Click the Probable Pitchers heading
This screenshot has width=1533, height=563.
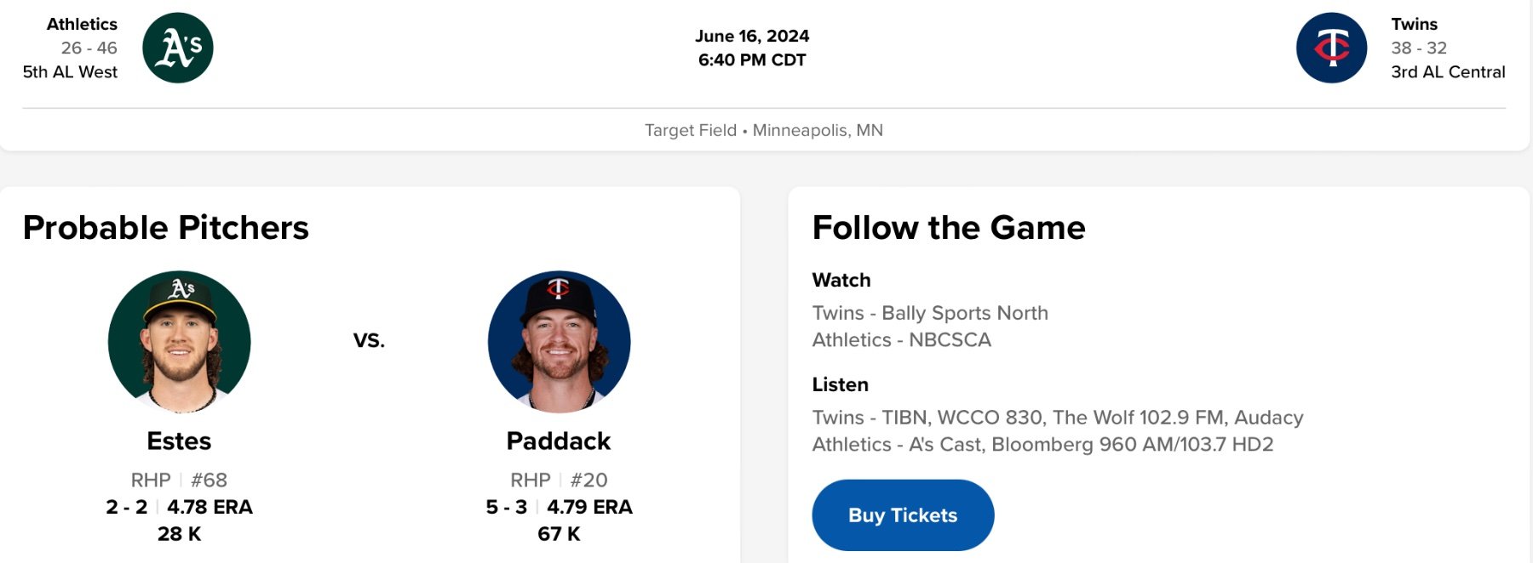pos(166,228)
